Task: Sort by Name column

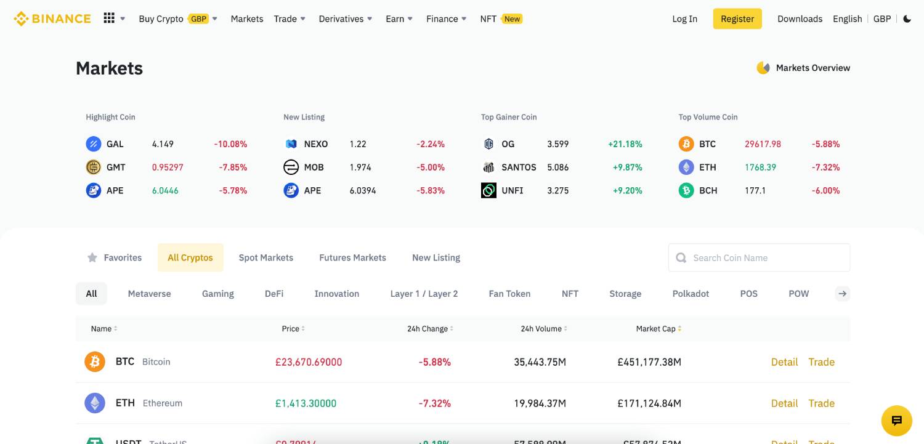Action: pos(104,329)
